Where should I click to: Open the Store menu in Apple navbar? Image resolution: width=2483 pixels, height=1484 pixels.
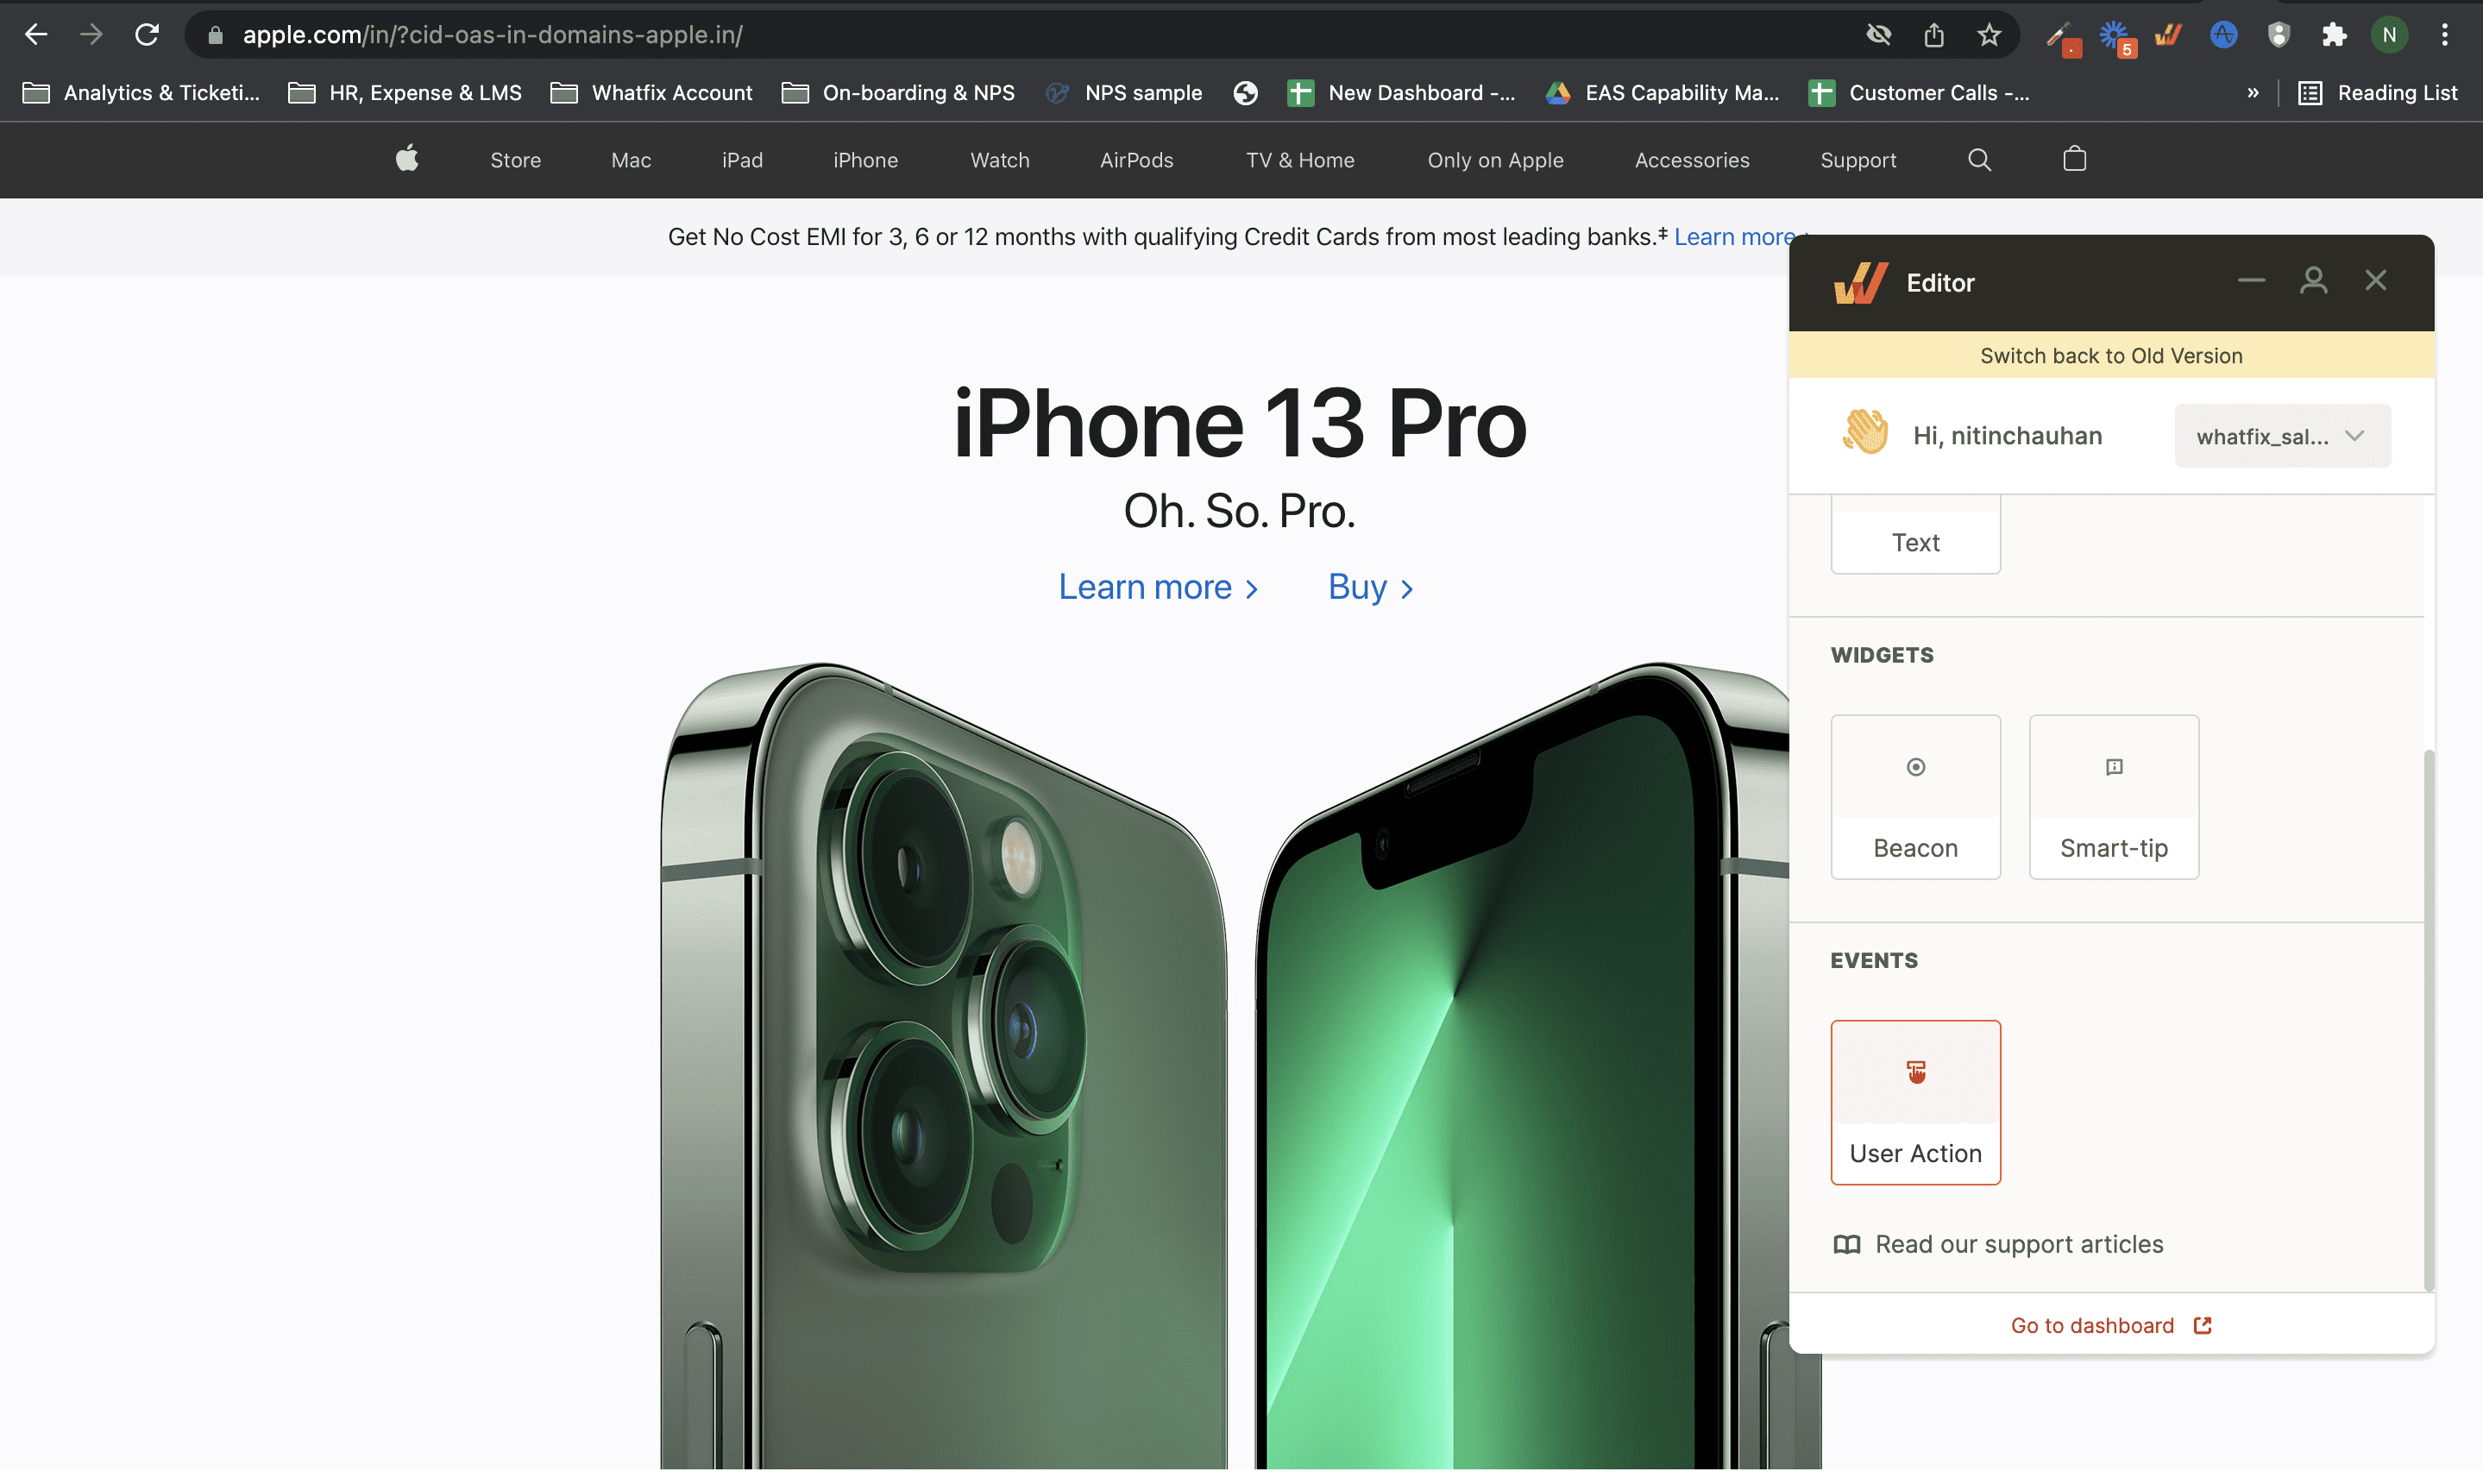[516, 159]
